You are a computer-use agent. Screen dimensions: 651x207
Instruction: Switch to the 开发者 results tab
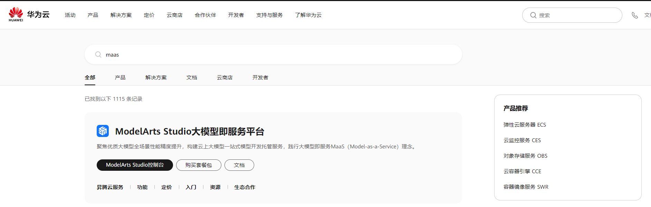point(260,78)
